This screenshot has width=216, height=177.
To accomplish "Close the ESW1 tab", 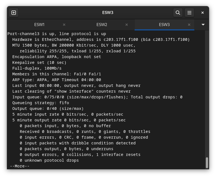I will click(64, 25).
